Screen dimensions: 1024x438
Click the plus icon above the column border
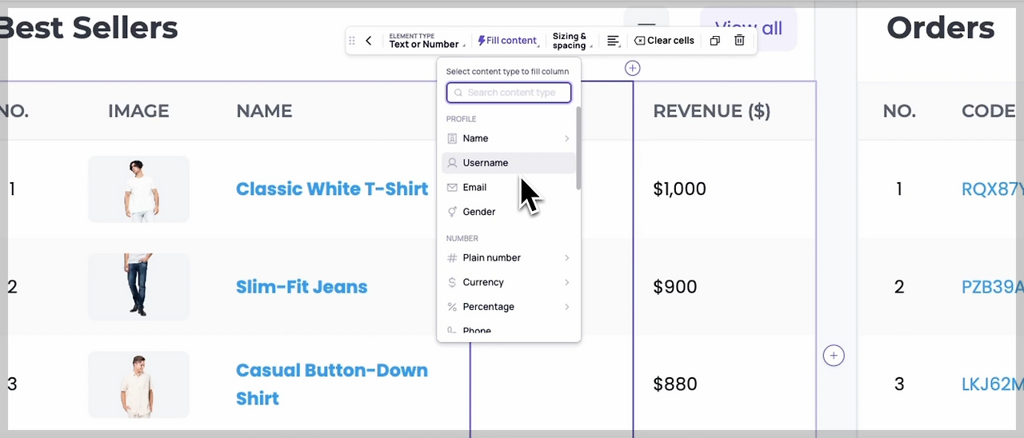click(633, 68)
